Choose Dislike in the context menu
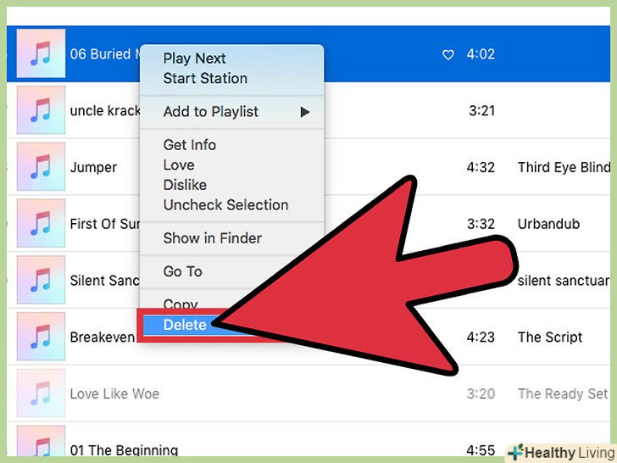The height and width of the screenshot is (463, 617). (x=185, y=185)
